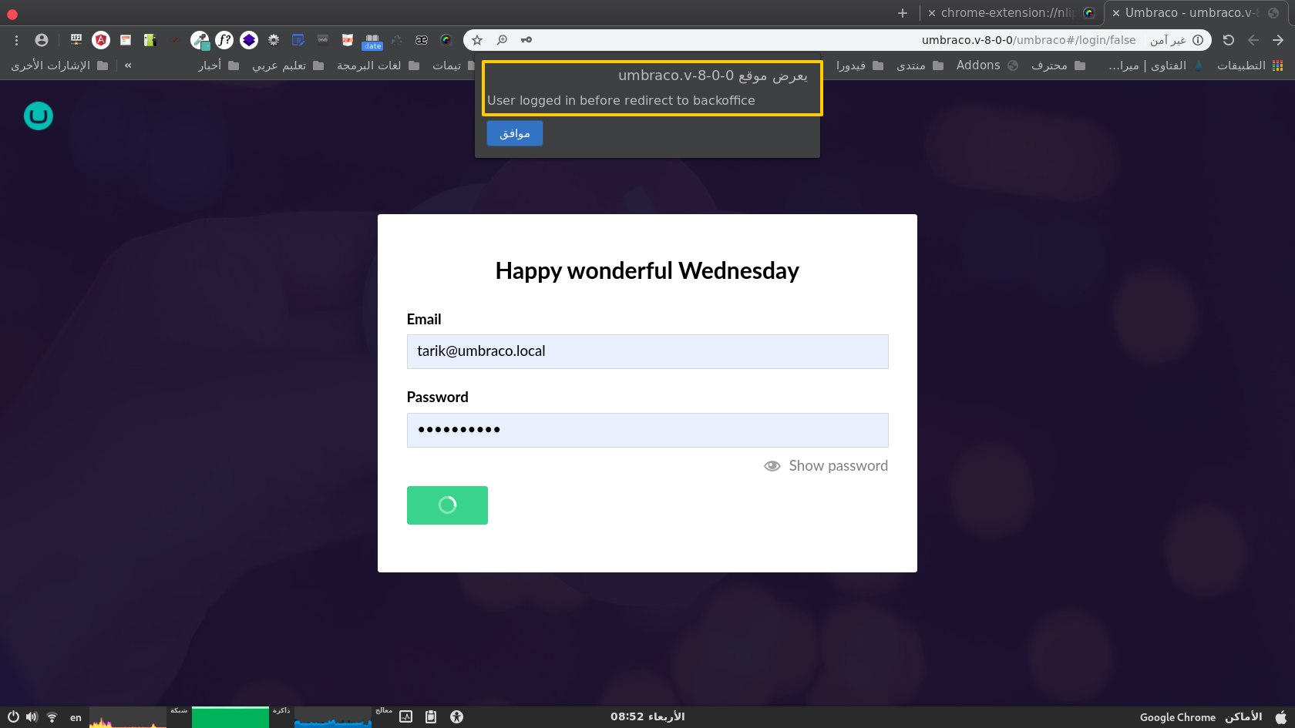Image resolution: width=1295 pixels, height=728 pixels.
Task: Open the Addons bookmark
Action: (x=987, y=65)
